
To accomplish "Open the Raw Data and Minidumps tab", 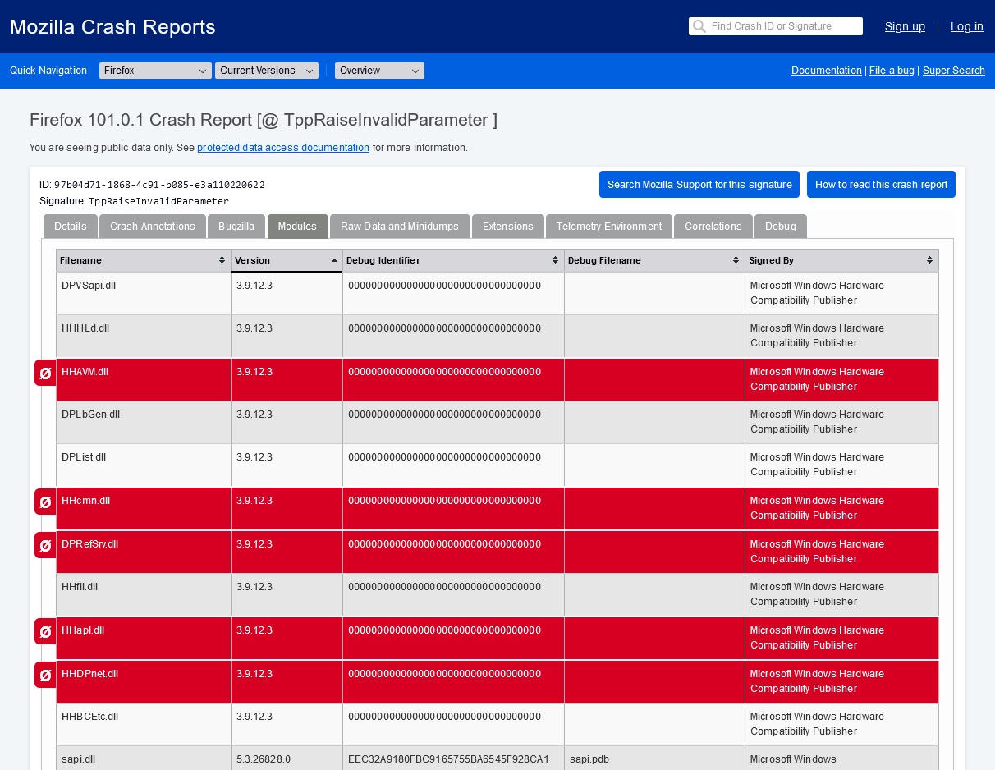I will click(400, 227).
